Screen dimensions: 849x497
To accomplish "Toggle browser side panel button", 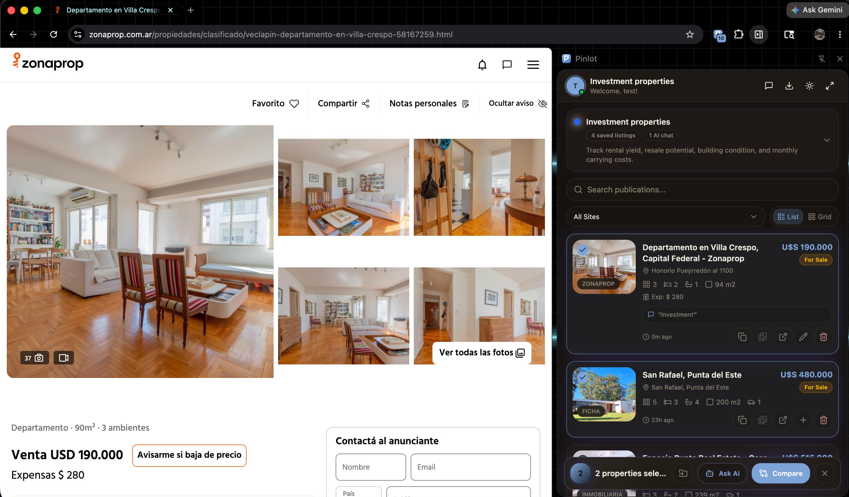I will 759,34.
